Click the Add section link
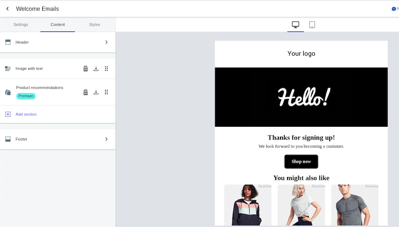Screen dimensions: 399x227 click(x=26, y=114)
